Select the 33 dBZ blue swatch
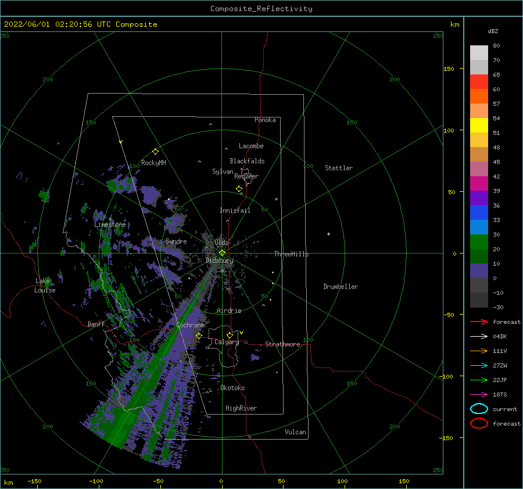The image size is (523, 489). (x=479, y=227)
